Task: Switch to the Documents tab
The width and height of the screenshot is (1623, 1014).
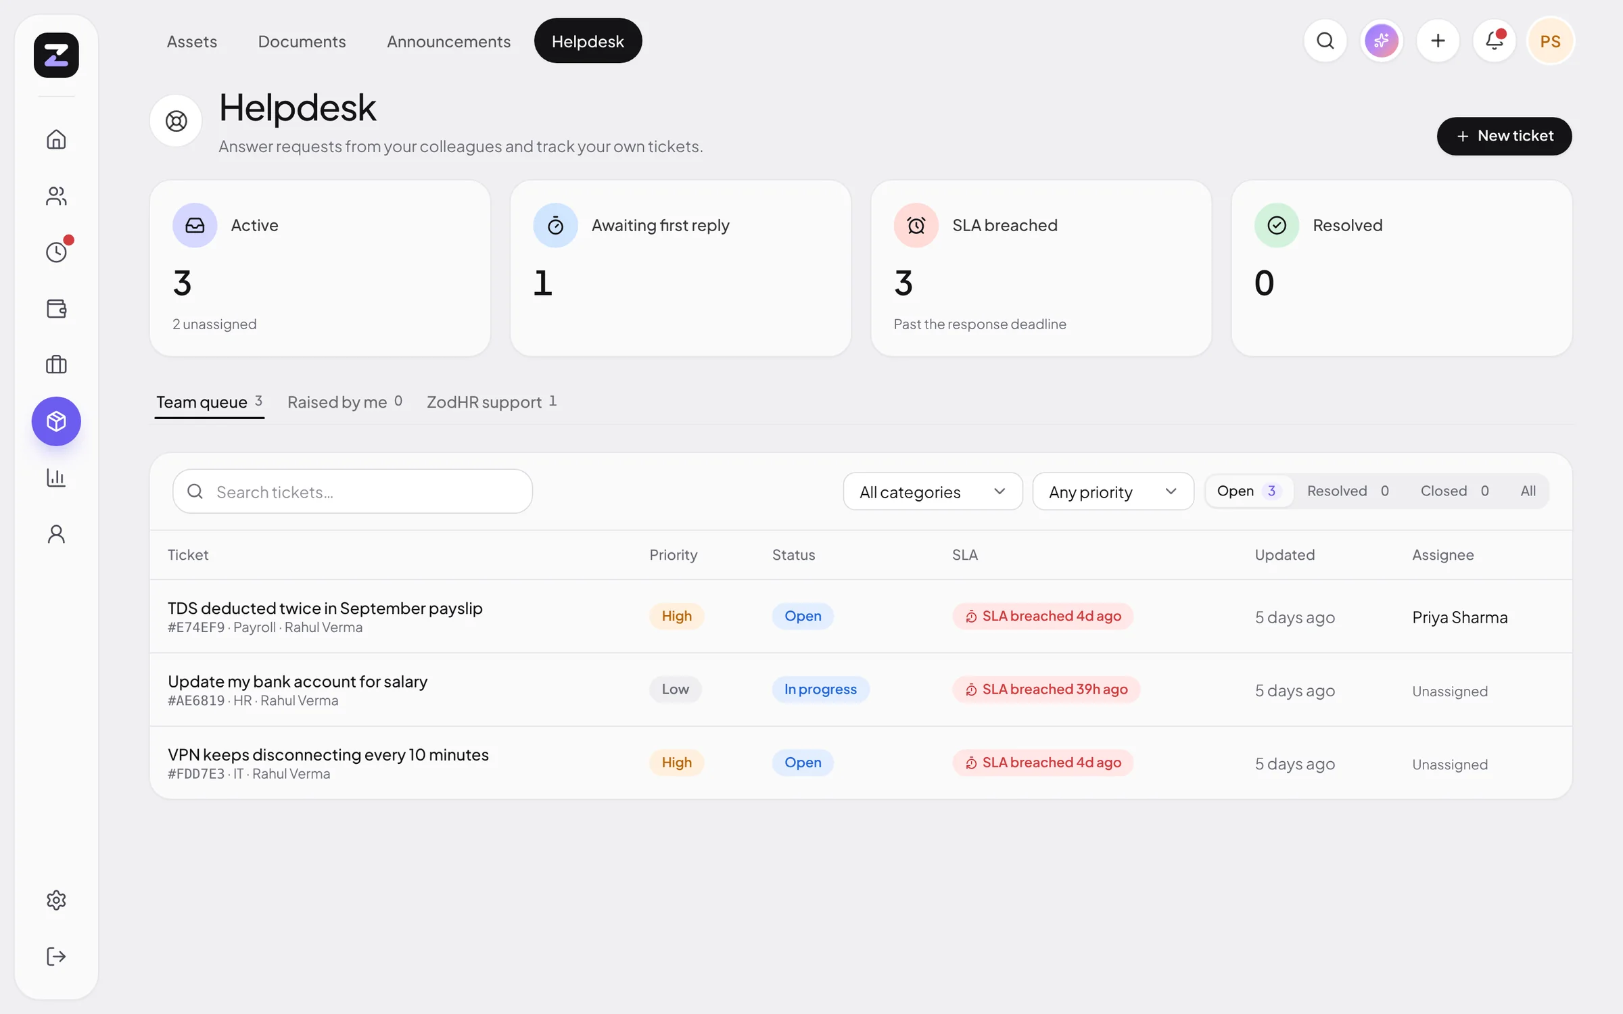Action: click(x=302, y=41)
